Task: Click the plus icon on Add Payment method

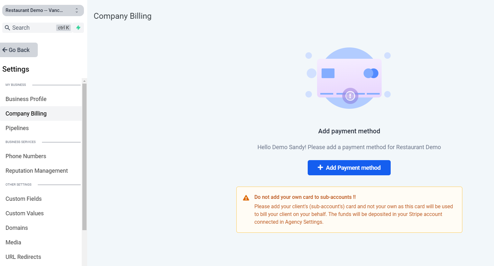Action: pos(320,168)
